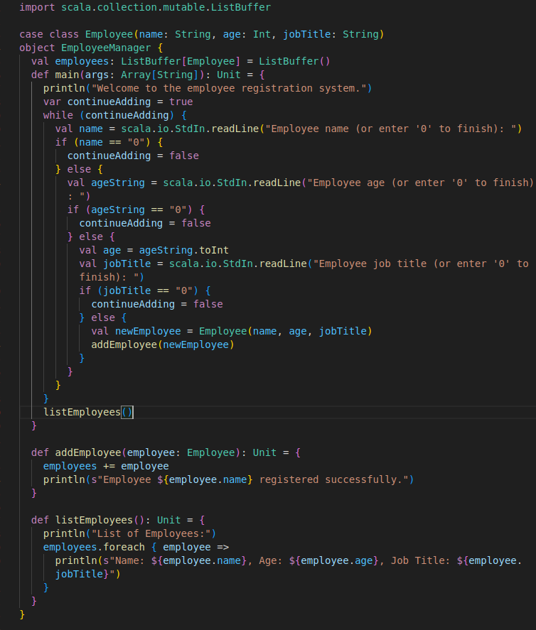The height and width of the screenshot is (630, 536).
Task: Click the import keyword on the first line
Action: pos(37,7)
